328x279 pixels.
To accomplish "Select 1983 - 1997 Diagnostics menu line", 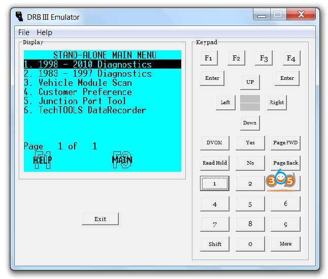I will click(88, 74).
